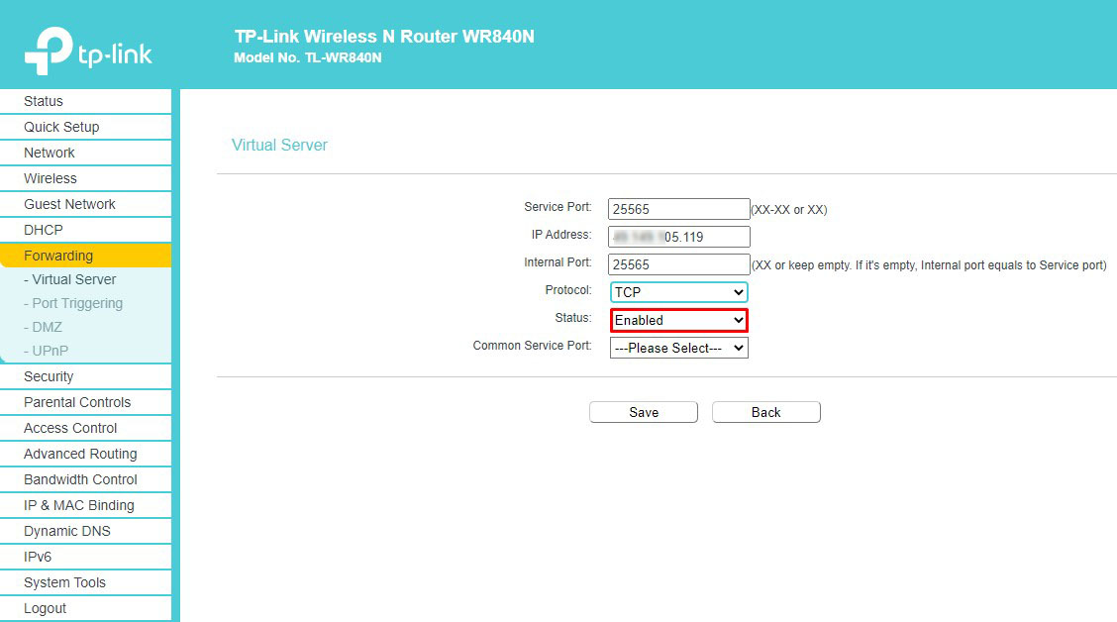
Task: Click the Virtual Server page heading
Action: (279, 145)
